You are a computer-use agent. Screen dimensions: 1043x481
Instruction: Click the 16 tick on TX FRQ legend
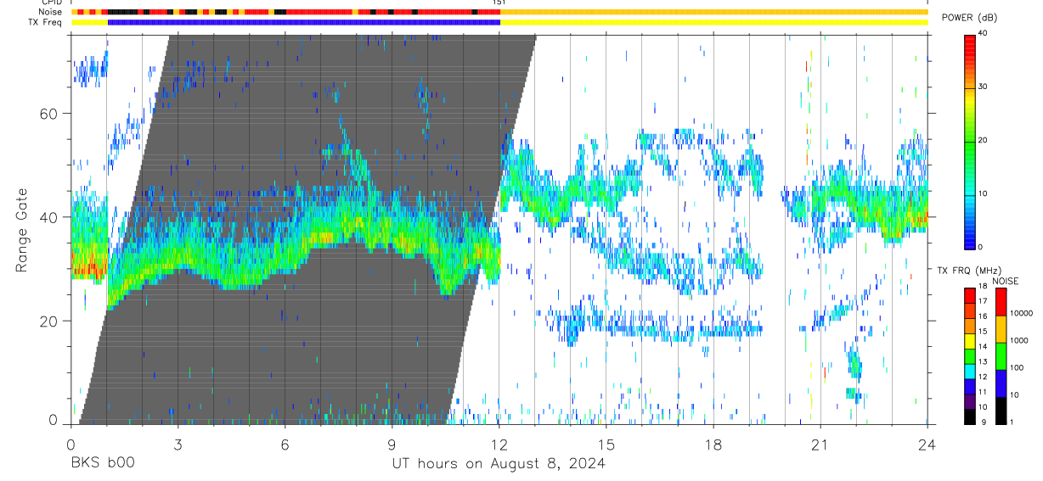click(984, 316)
